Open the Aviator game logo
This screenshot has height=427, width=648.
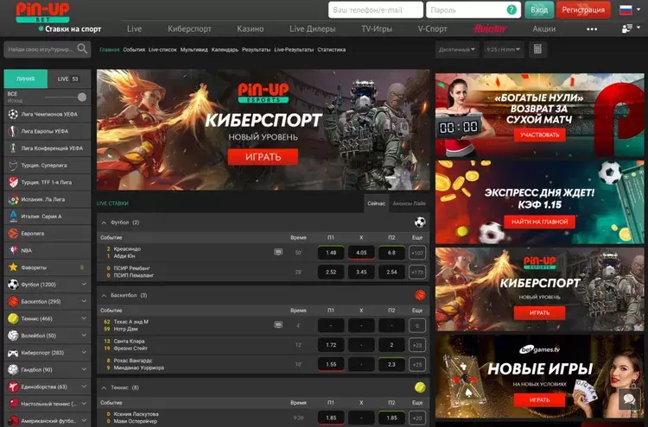[490, 28]
